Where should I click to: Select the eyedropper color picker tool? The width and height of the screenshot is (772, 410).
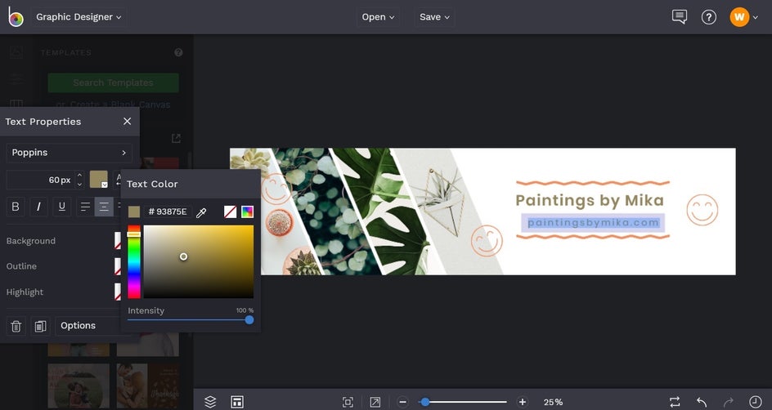(x=201, y=212)
